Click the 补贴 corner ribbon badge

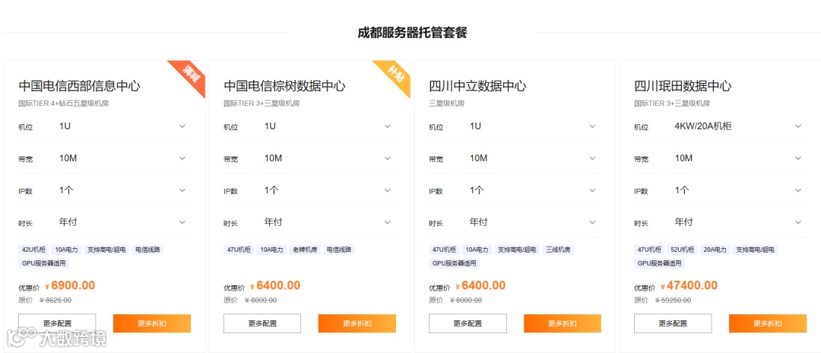point(395,75)
